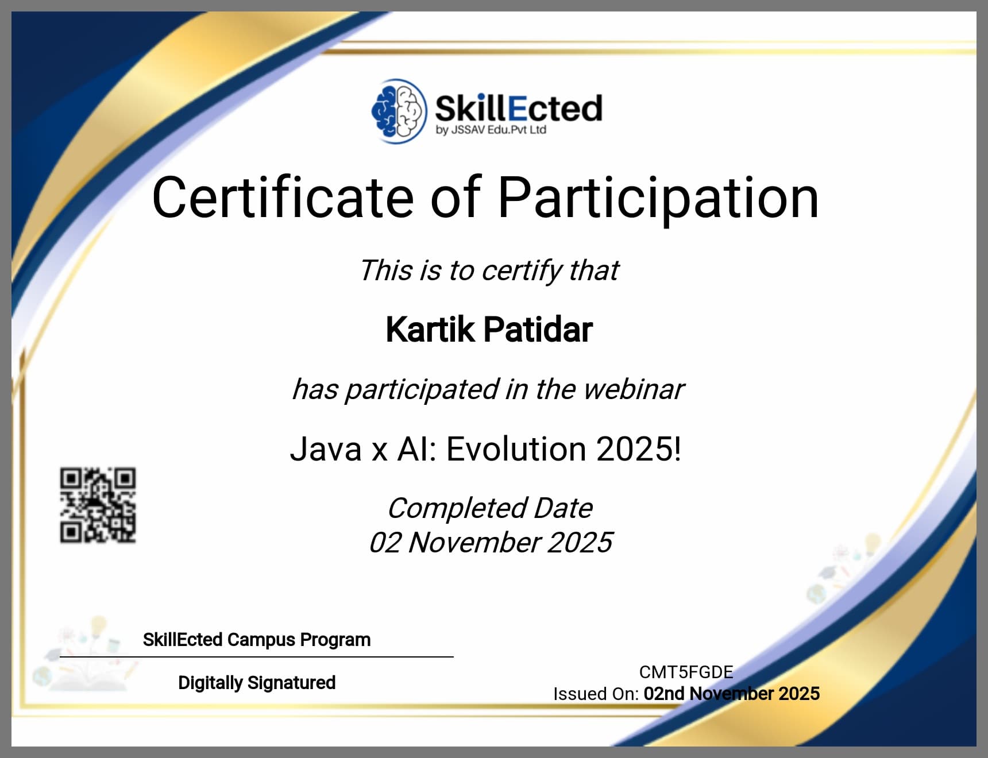Select the date '02 November 2025'

[491, 543]
